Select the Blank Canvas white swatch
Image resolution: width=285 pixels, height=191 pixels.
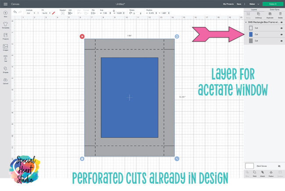(x=250, y=166)
